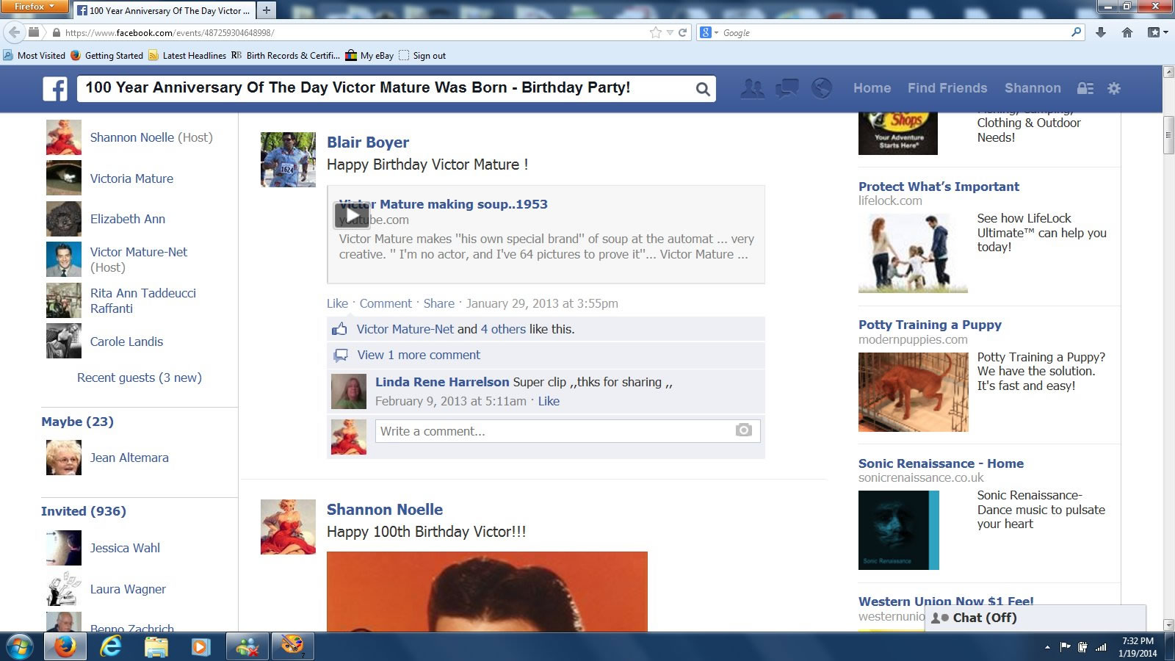Open Victoria Mature's profile link
The image size is (1175, 661).
point(131,178)
